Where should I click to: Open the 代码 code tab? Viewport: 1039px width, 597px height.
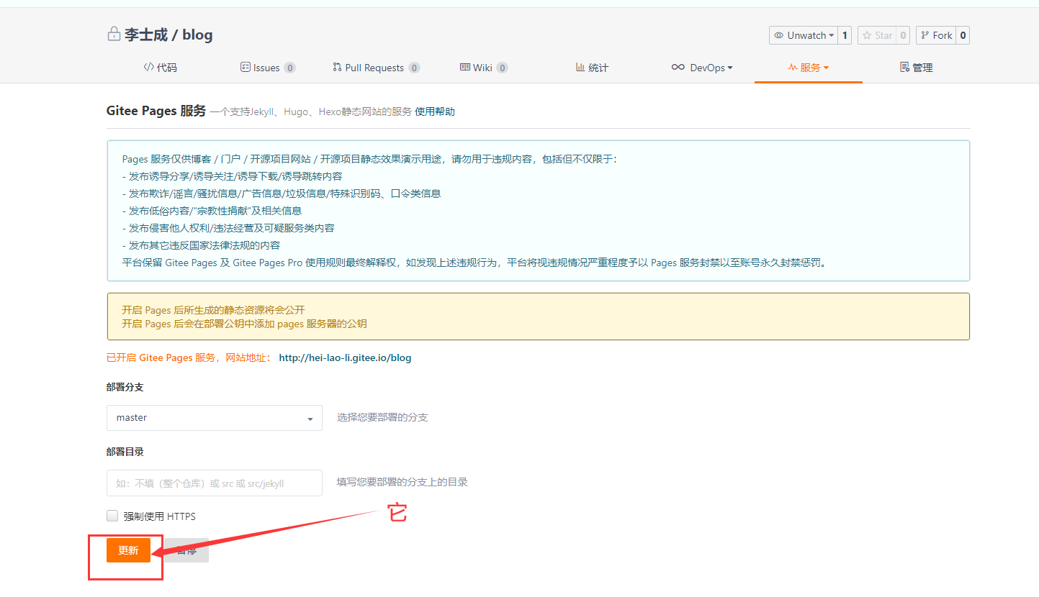click(160, 68)
